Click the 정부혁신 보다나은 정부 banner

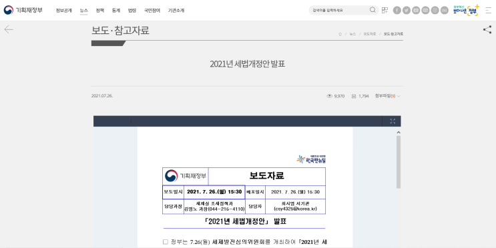pos(466,10)
